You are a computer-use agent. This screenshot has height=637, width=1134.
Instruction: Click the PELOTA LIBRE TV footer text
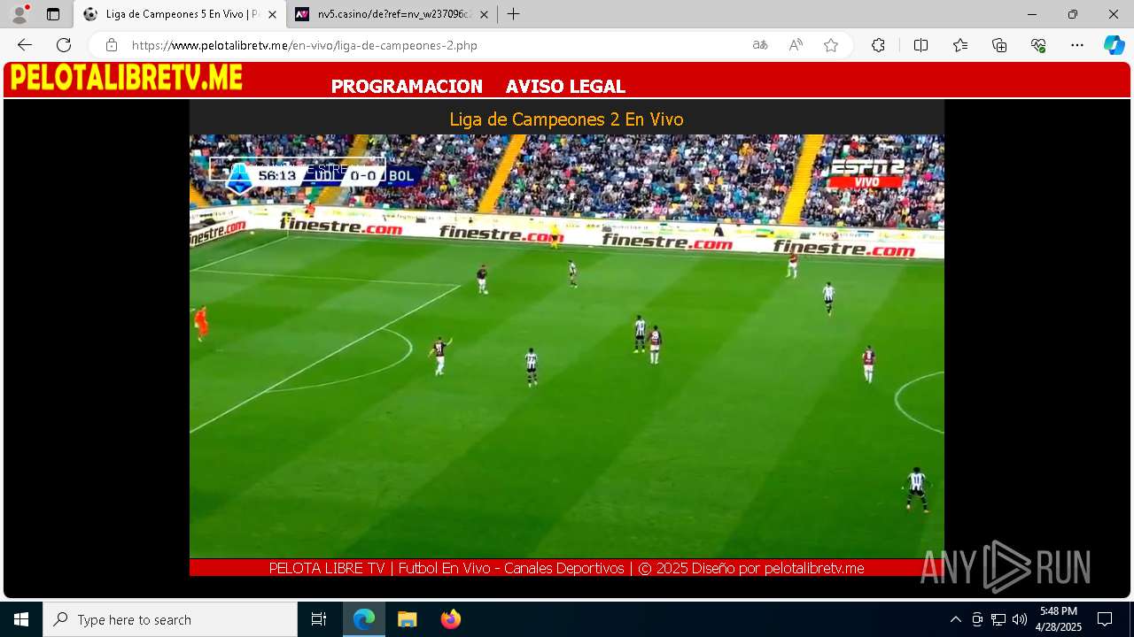coord(566,568)
